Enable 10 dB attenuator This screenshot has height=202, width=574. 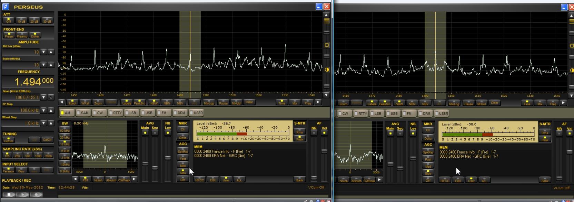coord(21,20)
